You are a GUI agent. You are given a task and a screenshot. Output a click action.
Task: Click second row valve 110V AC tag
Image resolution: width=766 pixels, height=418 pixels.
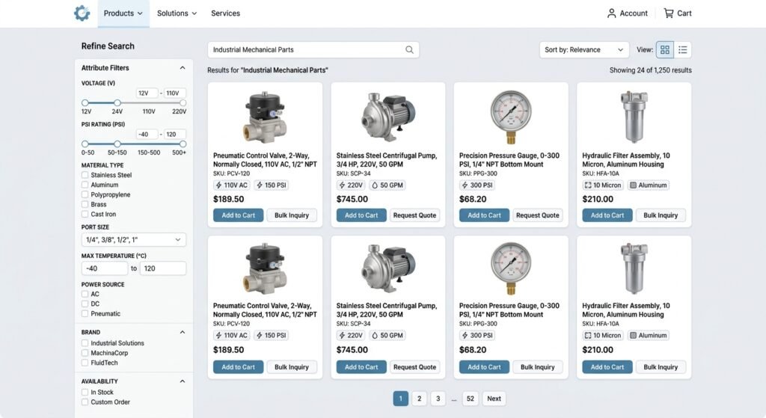click(232, 336)
